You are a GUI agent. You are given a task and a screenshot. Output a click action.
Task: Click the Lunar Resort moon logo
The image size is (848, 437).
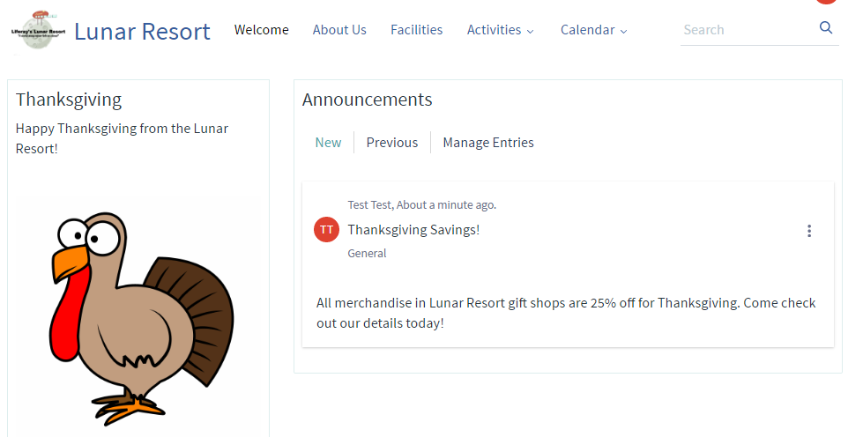click(39, 32)
